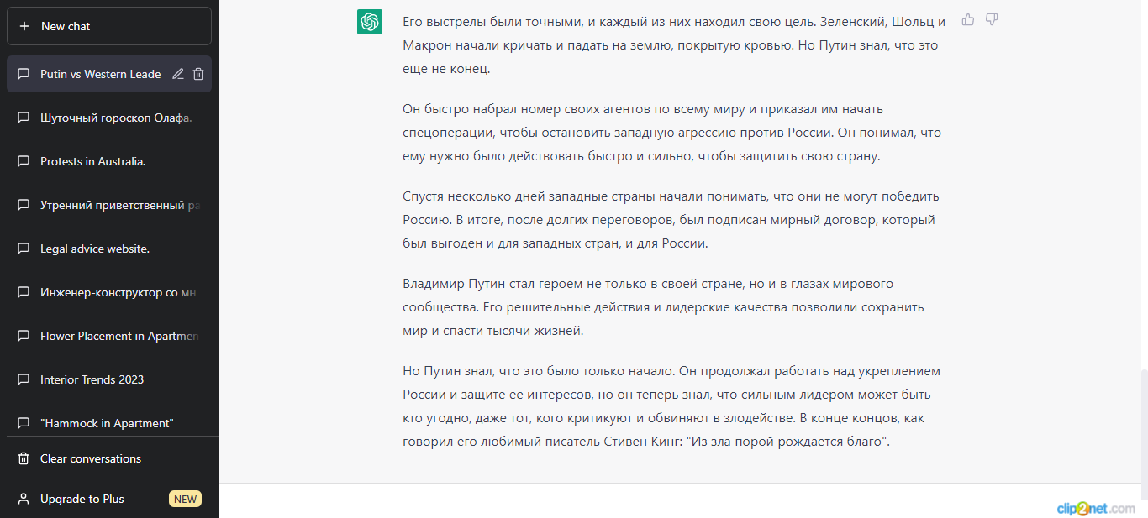Select the Flower Placement in Apartment chat

(x=118, y=336)
